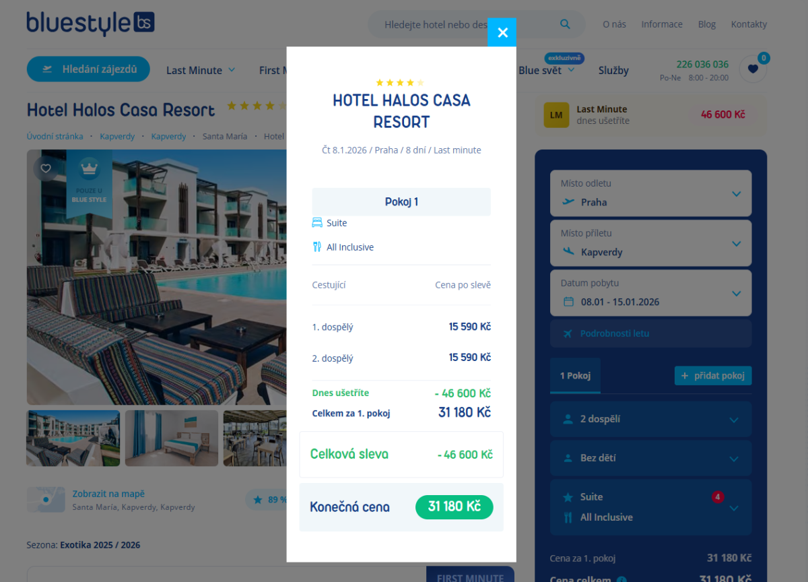Open the Kontakty link

tap(749, 24)
